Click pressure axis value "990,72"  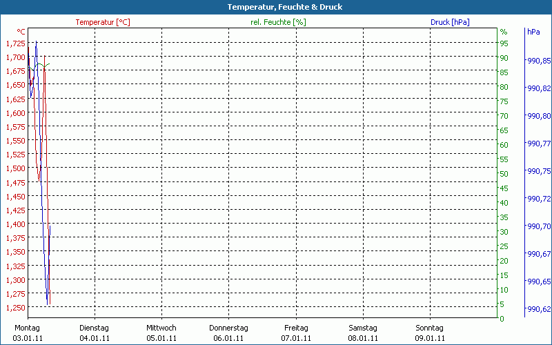[x=539, y=199]
